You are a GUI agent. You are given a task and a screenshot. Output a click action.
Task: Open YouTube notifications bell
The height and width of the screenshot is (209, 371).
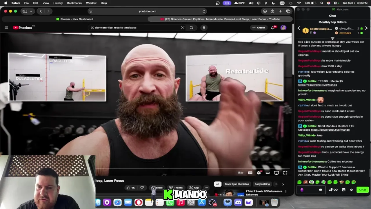(273, 28)
